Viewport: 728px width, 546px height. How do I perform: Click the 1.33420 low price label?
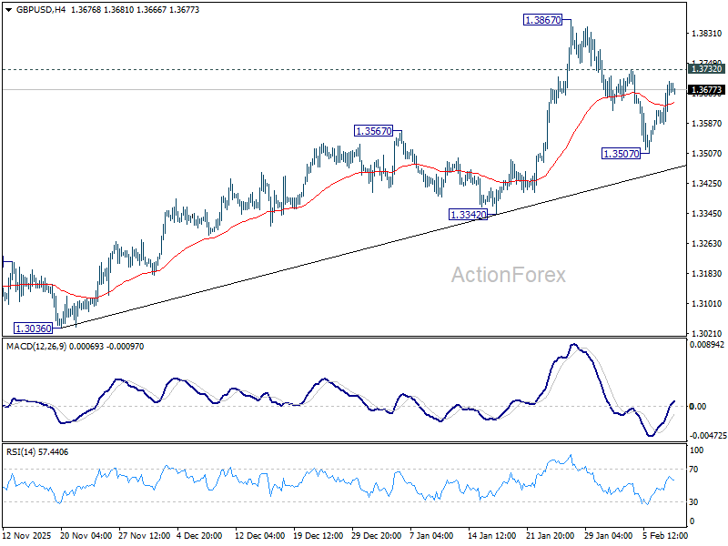point(468,215)
